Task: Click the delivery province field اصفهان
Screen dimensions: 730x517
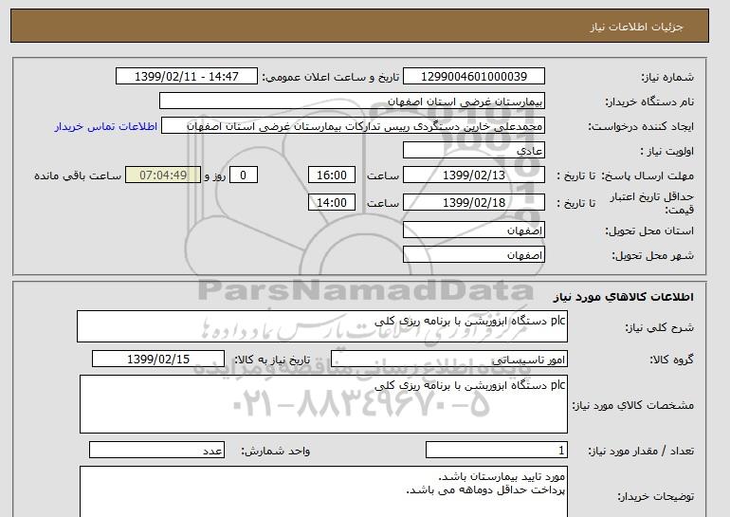Action: (x=474, y=231)
